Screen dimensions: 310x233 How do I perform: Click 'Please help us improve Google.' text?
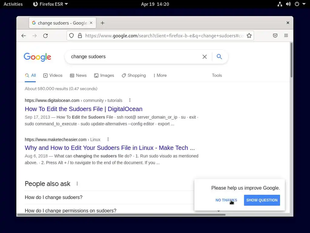[246, 188]
